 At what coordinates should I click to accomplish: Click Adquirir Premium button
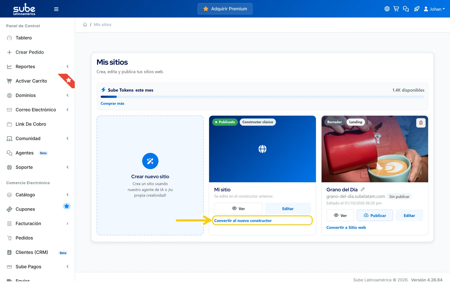(225, 9)
